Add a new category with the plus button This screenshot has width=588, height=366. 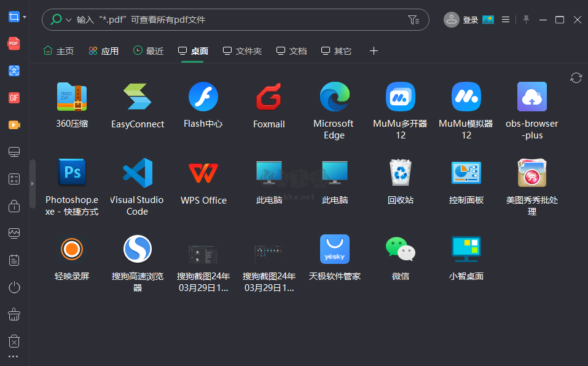point(374,51)
